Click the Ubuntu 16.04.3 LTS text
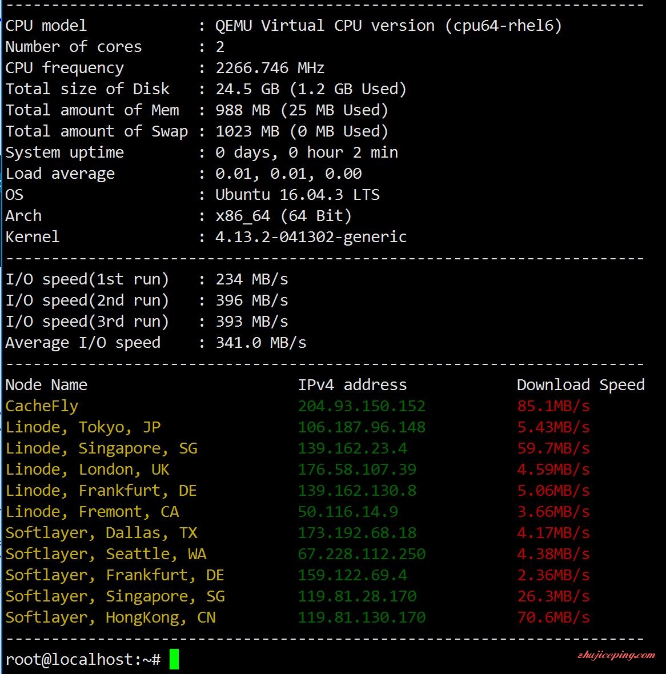The image size is (666, 674). tap(298, 195)
